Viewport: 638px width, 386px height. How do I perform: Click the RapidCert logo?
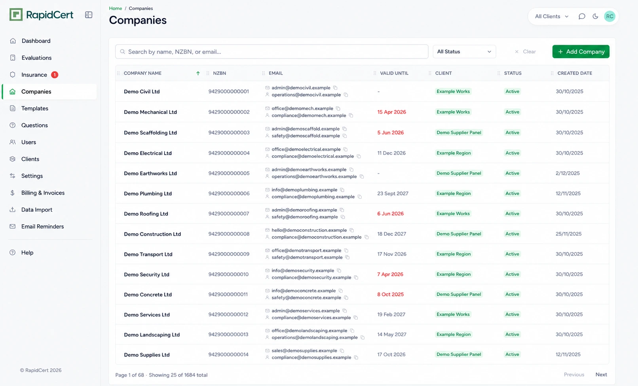pyautogui.click(x=41, y=15)
